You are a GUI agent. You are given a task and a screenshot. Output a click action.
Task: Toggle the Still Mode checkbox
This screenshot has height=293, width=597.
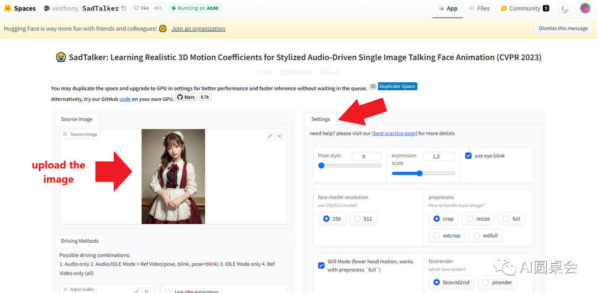[321, 265]
